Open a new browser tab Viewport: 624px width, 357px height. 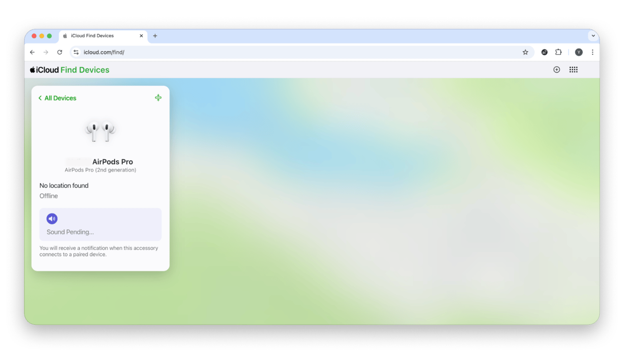(x=155, y=36)
